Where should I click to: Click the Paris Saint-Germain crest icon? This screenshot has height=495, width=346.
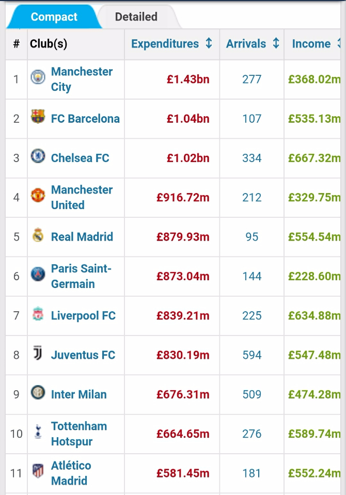point(38,275)
